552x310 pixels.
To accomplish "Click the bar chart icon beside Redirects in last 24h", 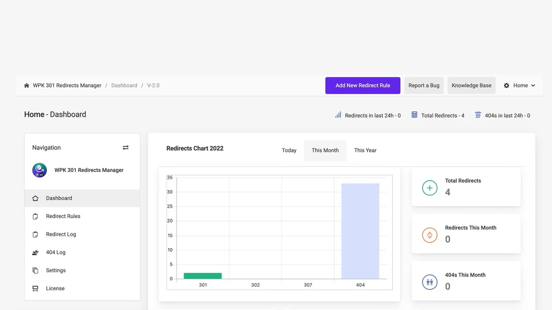I will click(x=338, y=115).
